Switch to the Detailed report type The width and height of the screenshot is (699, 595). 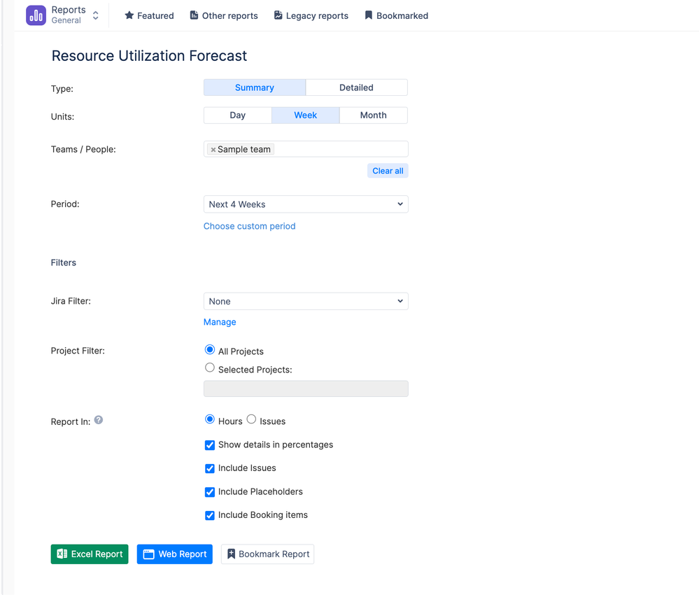pos(356,87)
